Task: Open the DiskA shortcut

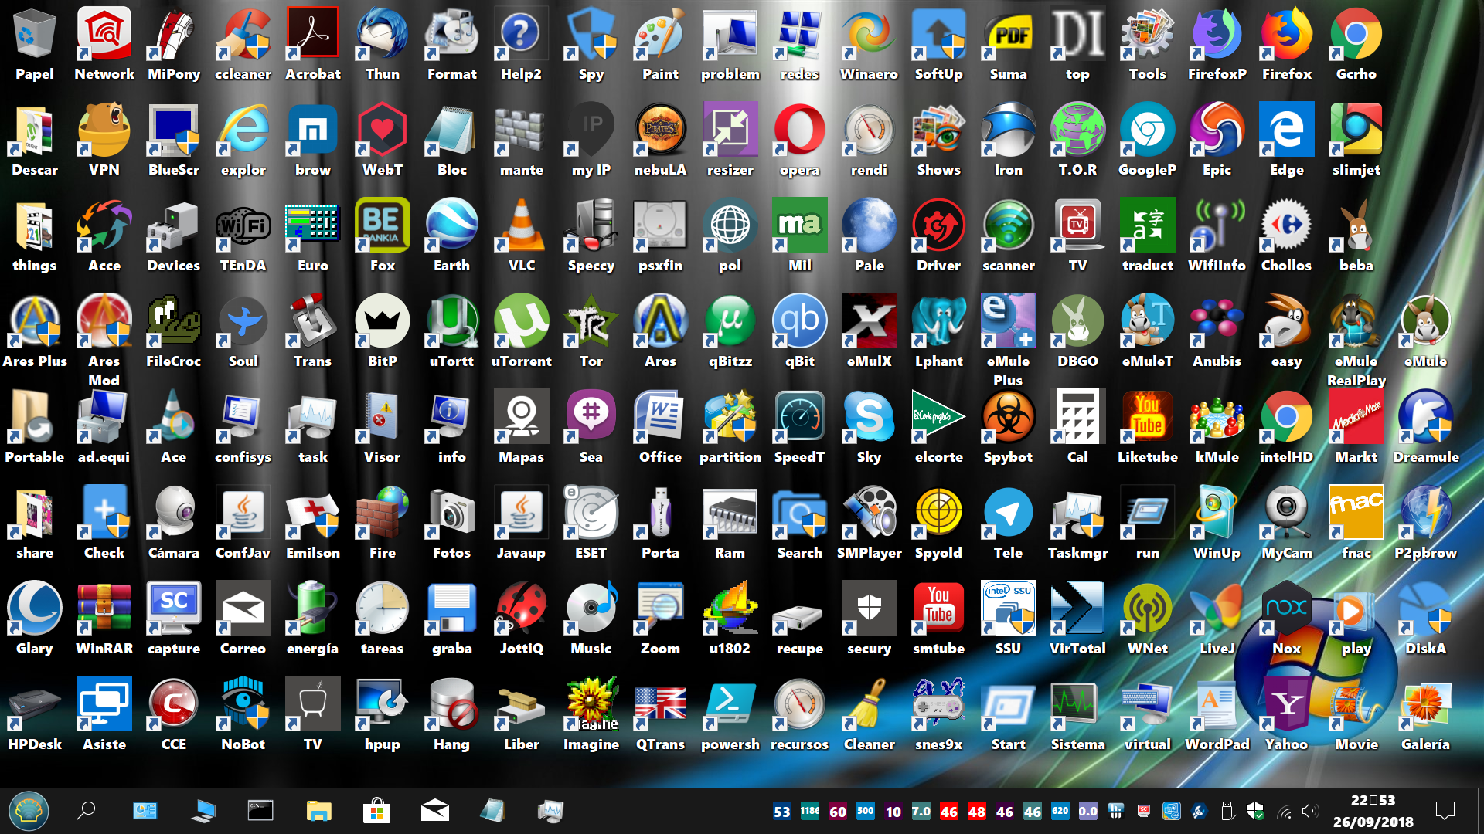Action: point(1426,619)
